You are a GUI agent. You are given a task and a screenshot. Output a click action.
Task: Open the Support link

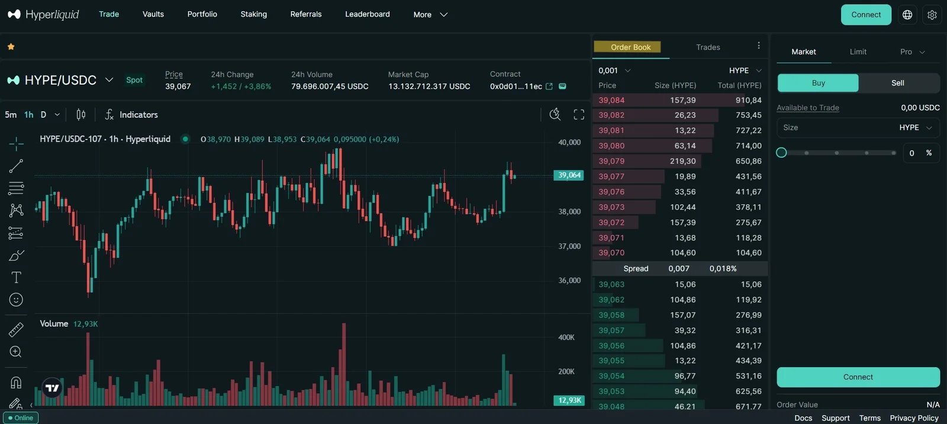click(836, 418)
